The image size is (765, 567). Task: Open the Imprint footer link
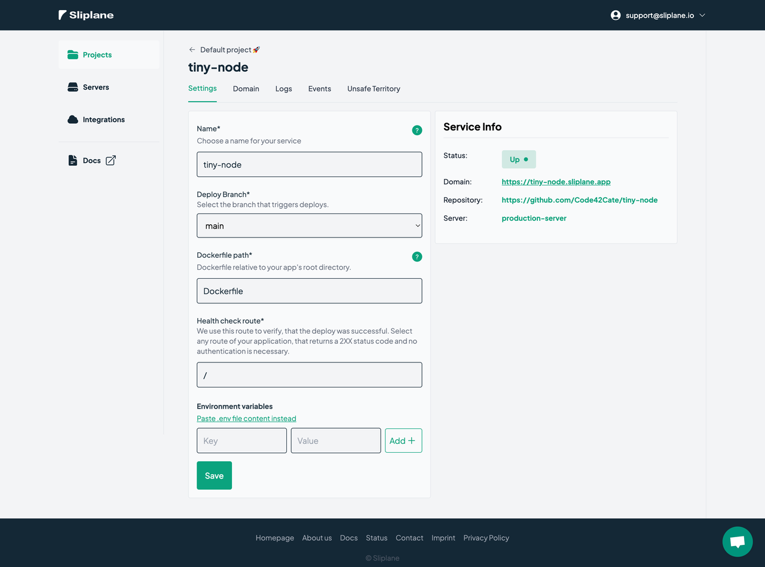[x=443, y=538]
